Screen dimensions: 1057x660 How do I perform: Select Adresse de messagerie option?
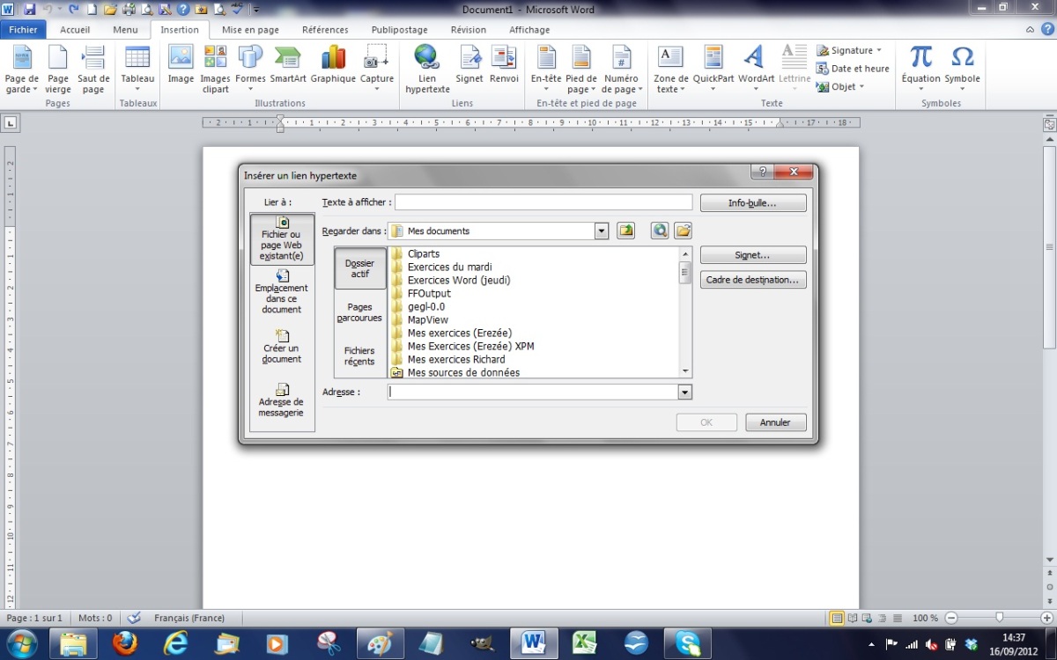pyautogui.click(x=282, y=400)
